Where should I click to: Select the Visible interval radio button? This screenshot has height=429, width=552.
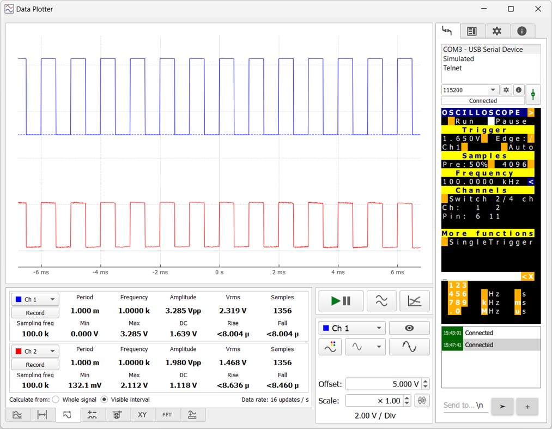click(x=104, y=400)
